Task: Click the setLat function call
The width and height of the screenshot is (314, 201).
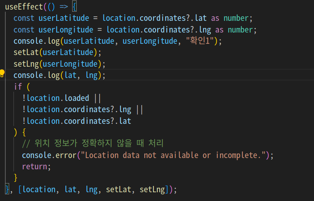Action: tap(26, 53)
